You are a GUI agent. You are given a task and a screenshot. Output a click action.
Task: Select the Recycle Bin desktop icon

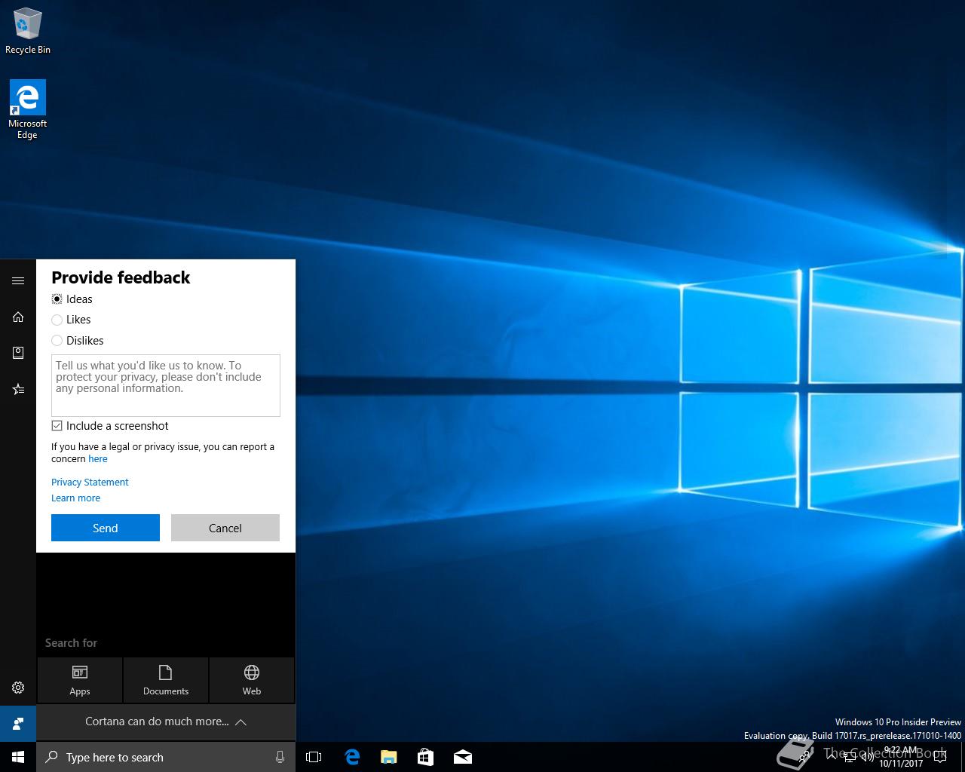(28, 31)
